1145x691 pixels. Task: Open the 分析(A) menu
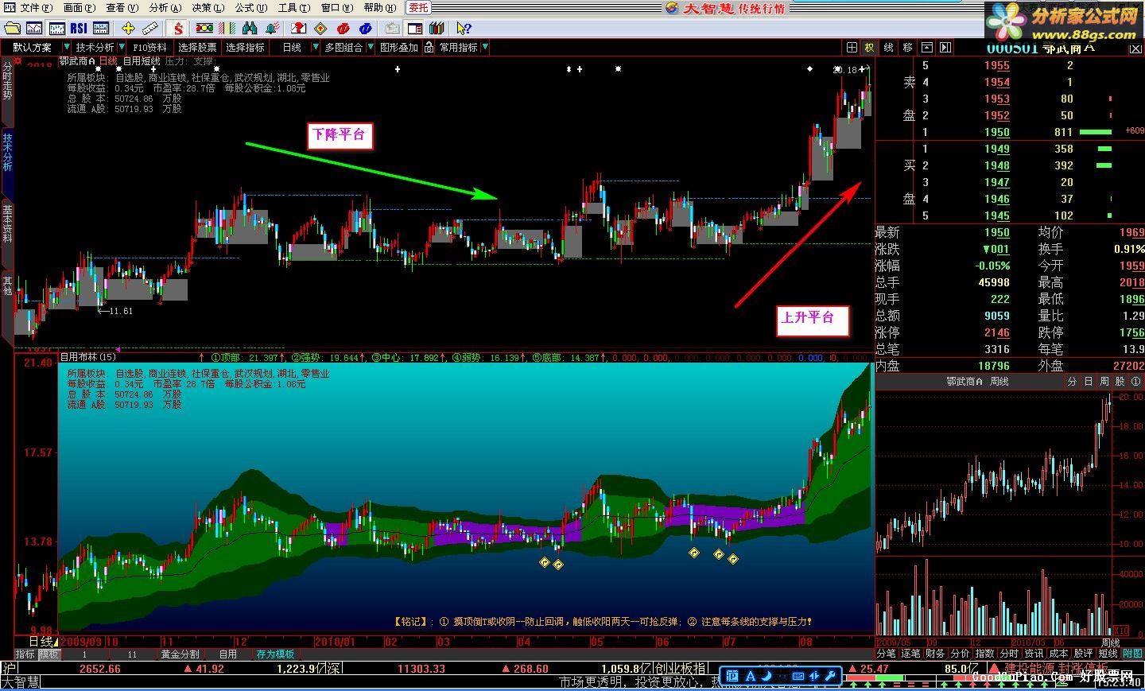click(x=165, y=8)
